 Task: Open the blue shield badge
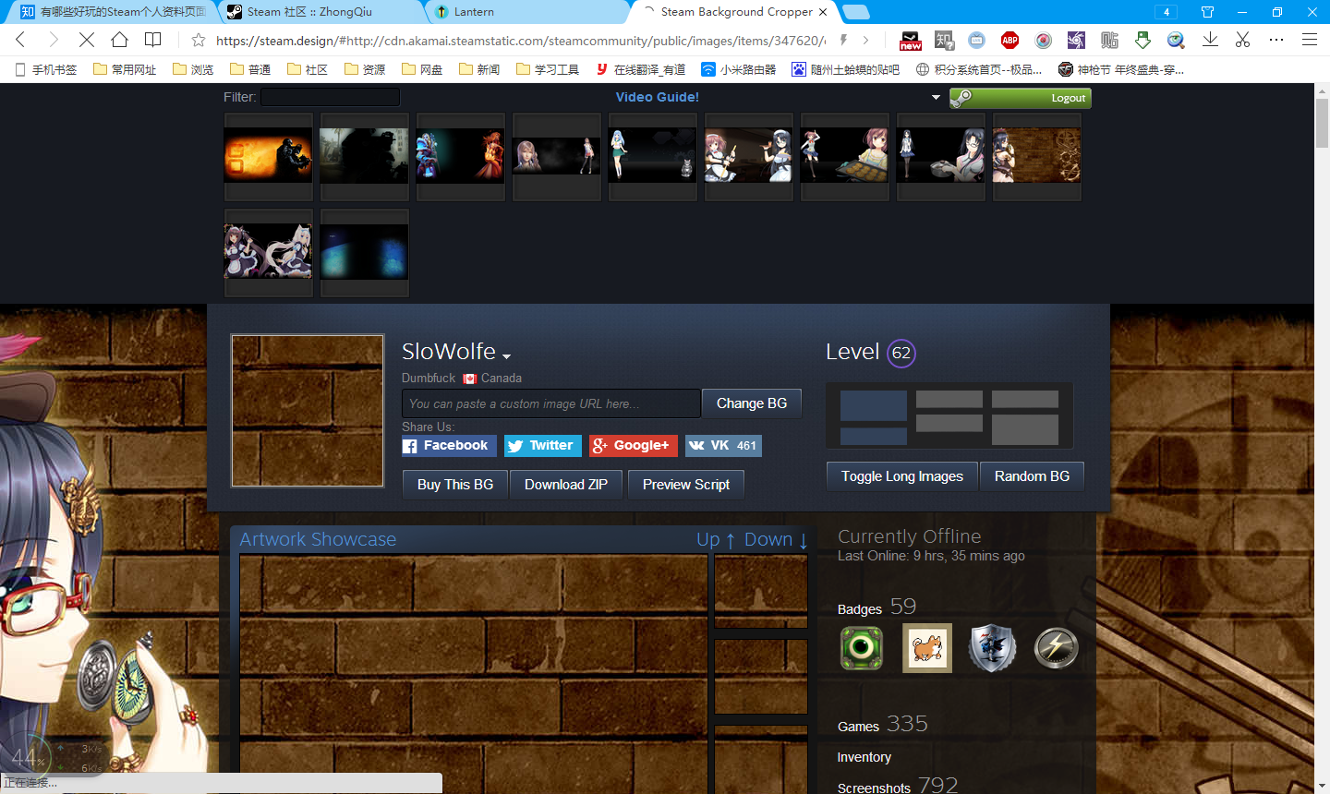[x=993, y=647]
